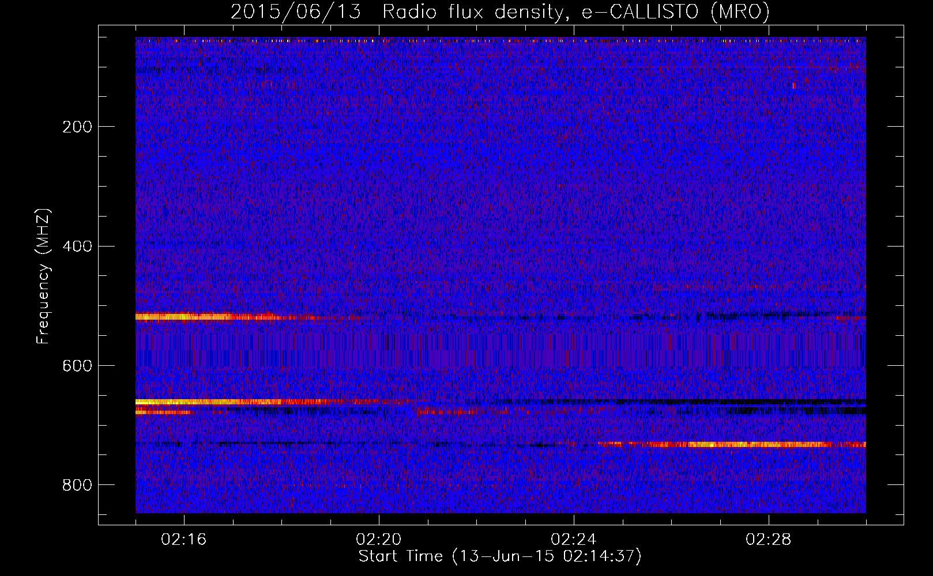
Task: Click the 02:20 time tick label
Action: (379, 540)
